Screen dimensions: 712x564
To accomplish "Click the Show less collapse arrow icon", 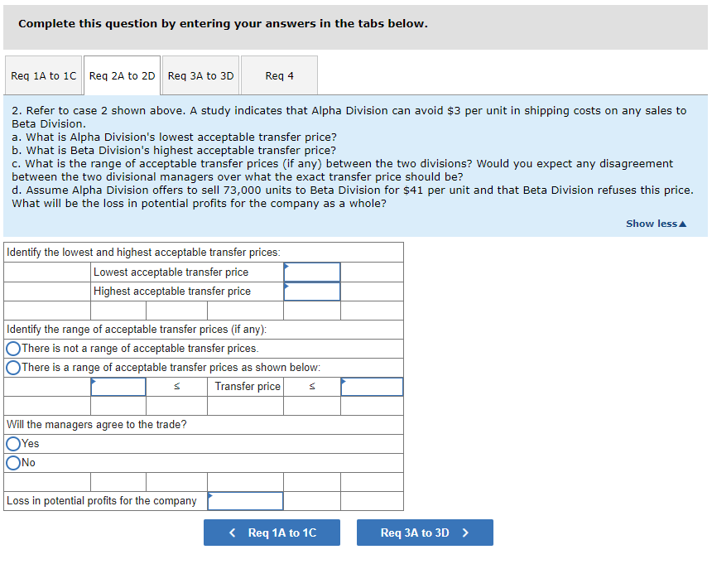I will pyautogui.click(x=685, y=223).
